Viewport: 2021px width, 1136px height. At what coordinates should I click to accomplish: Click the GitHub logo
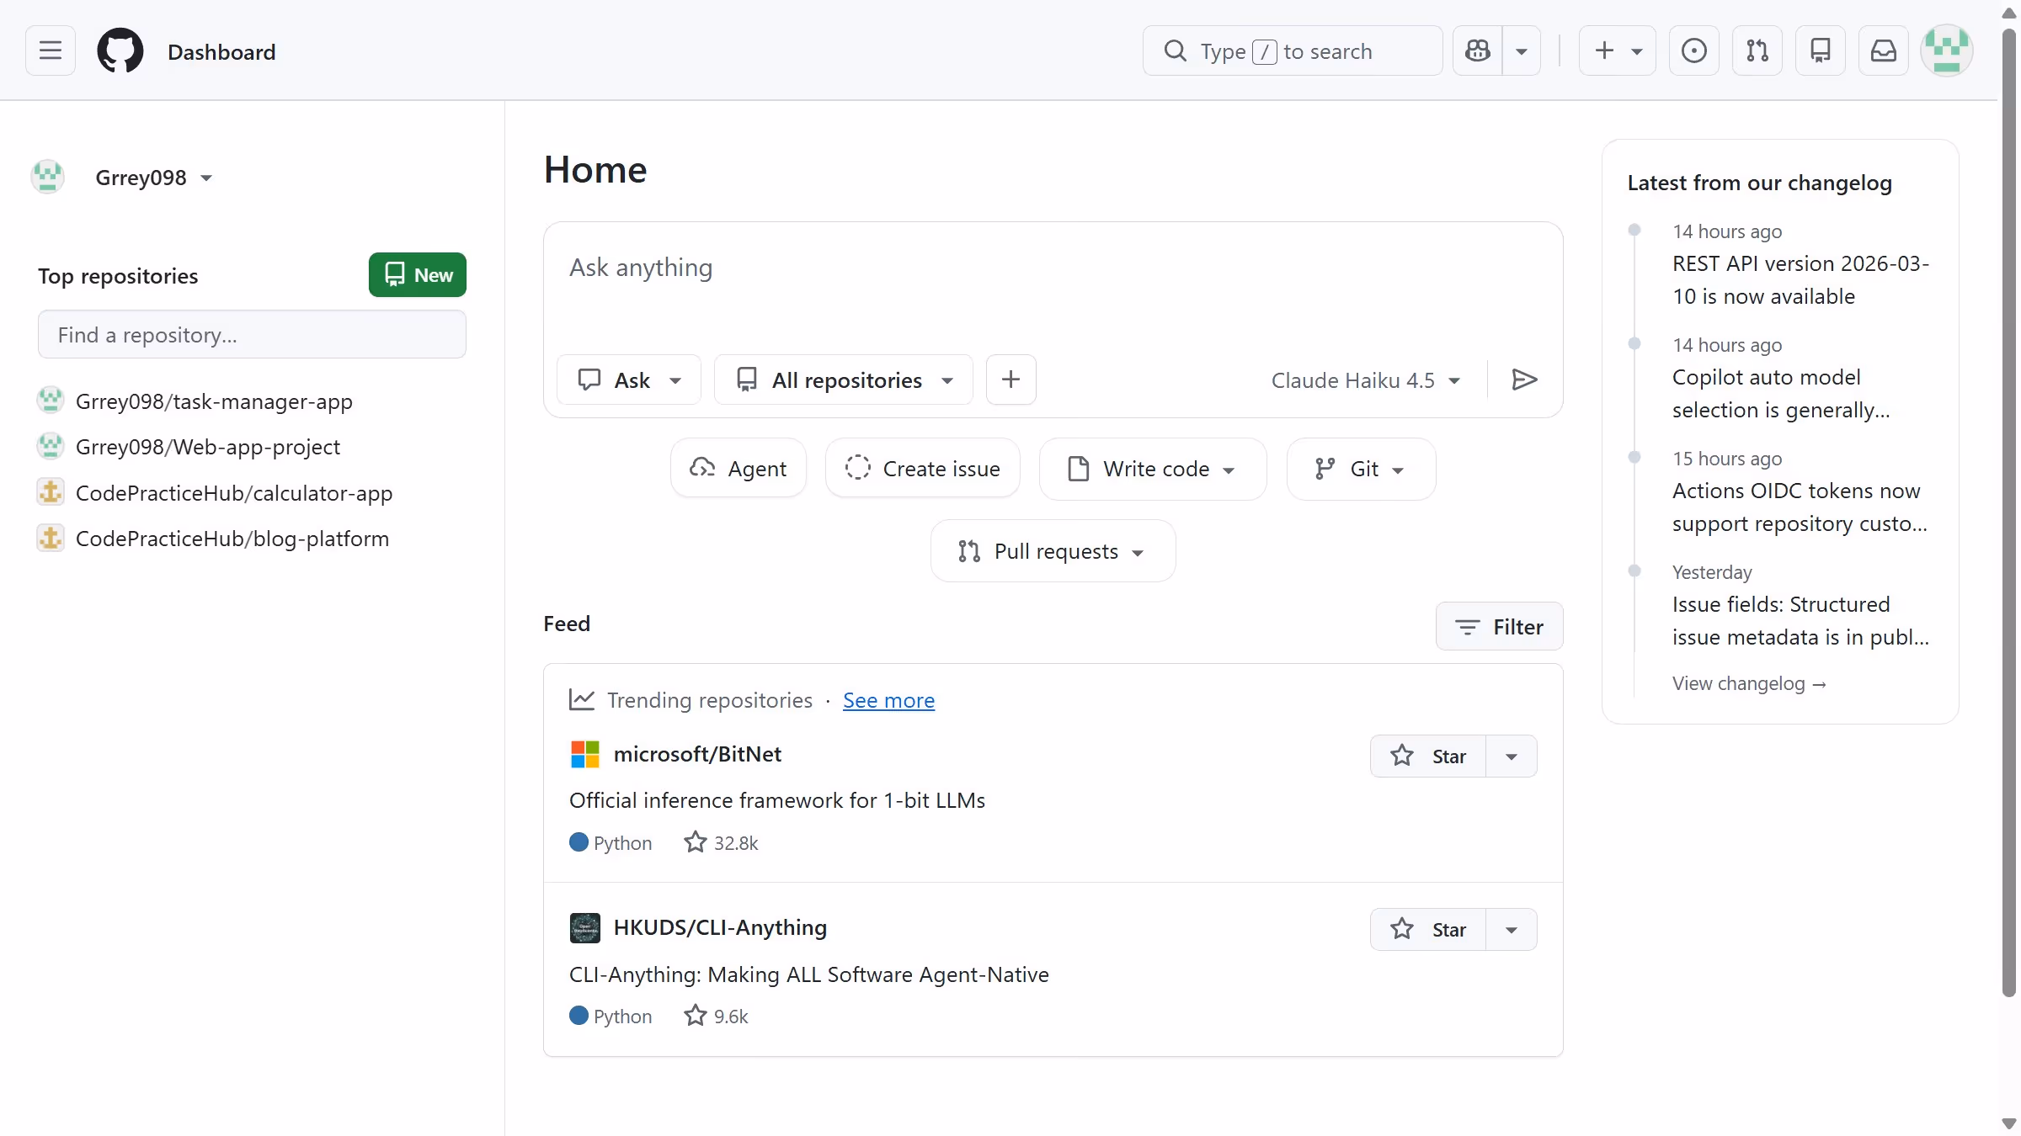tap(120, 50)
